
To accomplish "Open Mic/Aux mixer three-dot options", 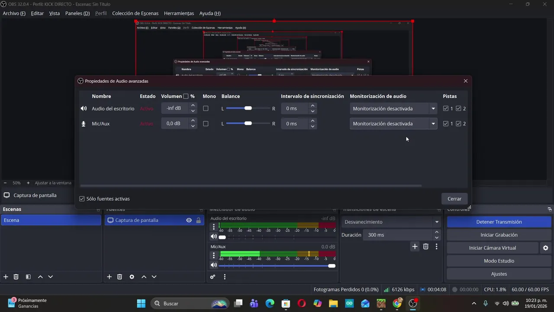I will (x=213, y=256).
